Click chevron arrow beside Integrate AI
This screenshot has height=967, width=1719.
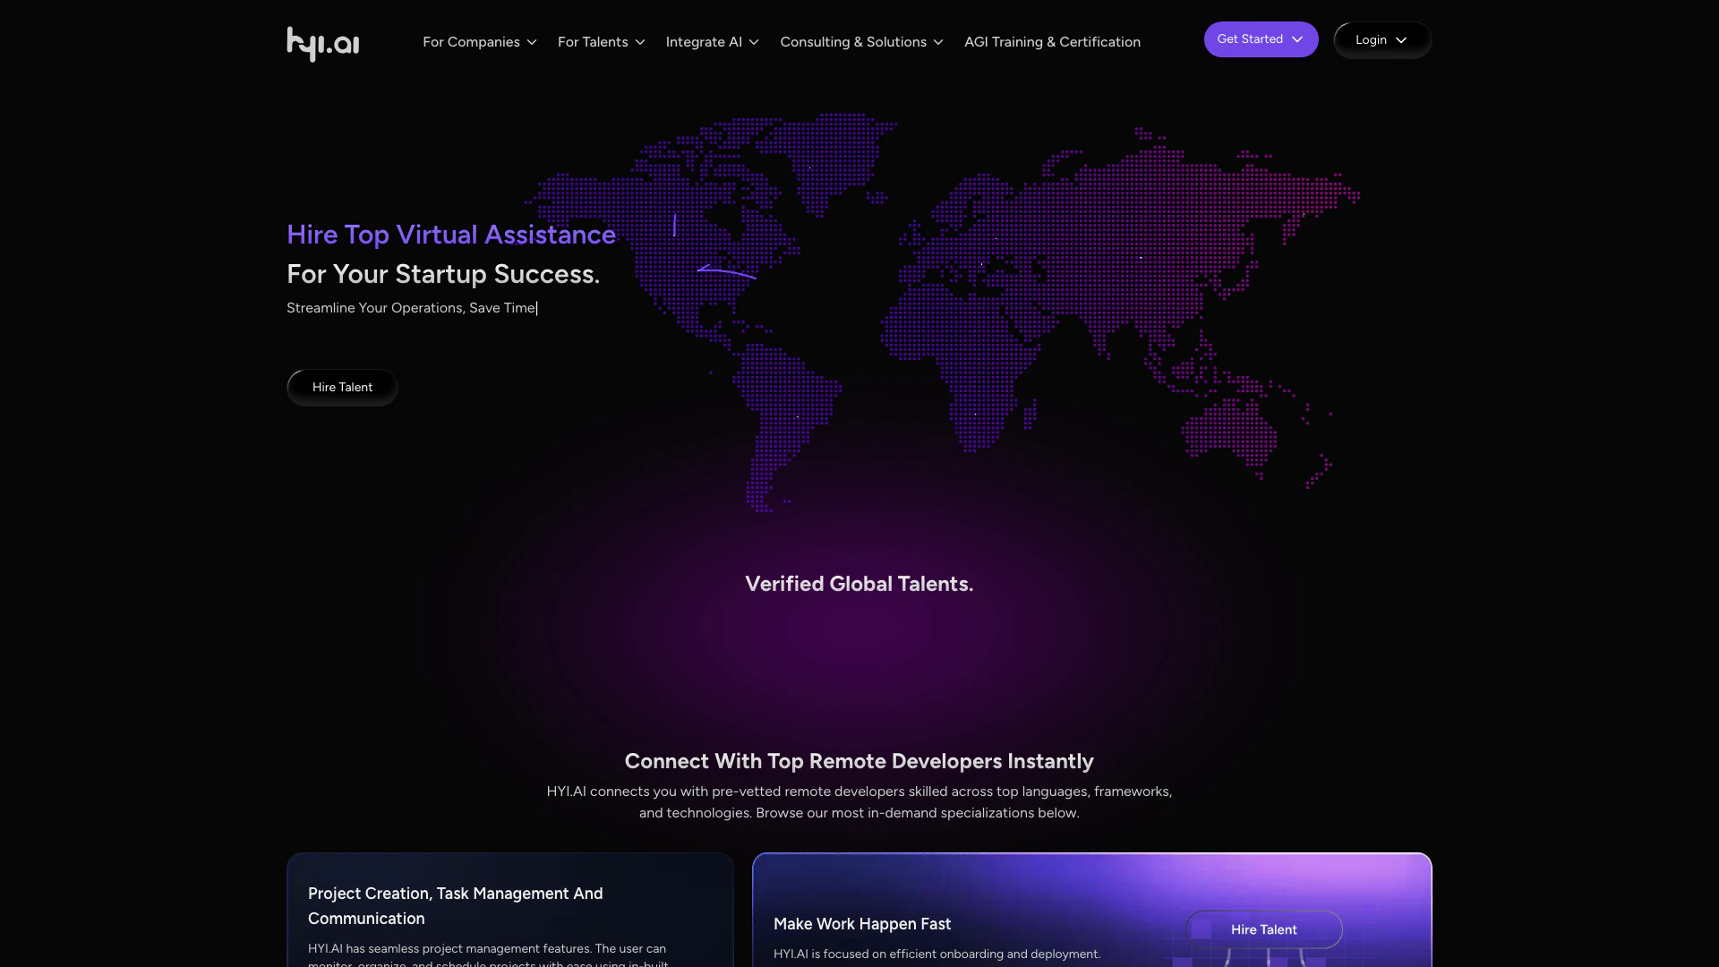[x=754, y=42]
